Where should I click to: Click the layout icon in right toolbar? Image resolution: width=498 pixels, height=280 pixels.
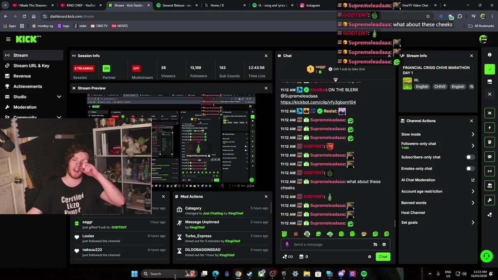490,82
